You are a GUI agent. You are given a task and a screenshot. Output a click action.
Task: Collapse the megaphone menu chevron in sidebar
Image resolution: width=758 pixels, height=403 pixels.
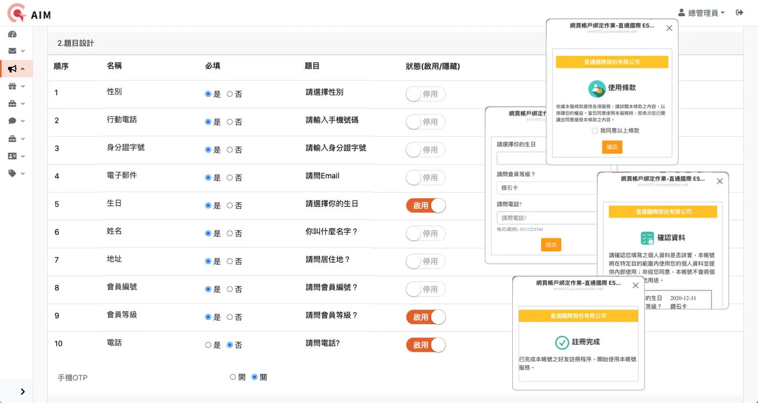pos(23,69)
